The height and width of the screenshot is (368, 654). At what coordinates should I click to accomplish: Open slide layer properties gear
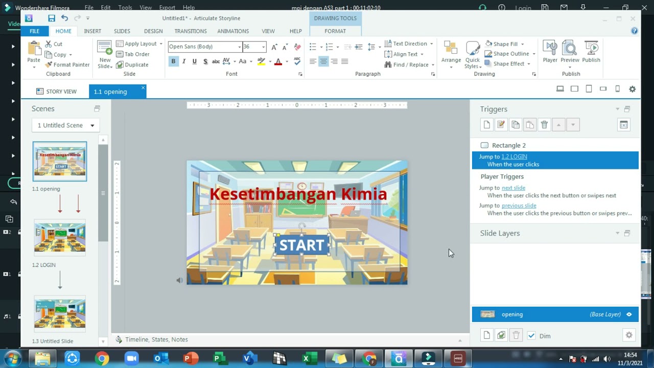(x=629, y=335)
